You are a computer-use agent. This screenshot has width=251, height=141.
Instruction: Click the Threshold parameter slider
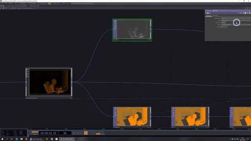tap(238, 23)
